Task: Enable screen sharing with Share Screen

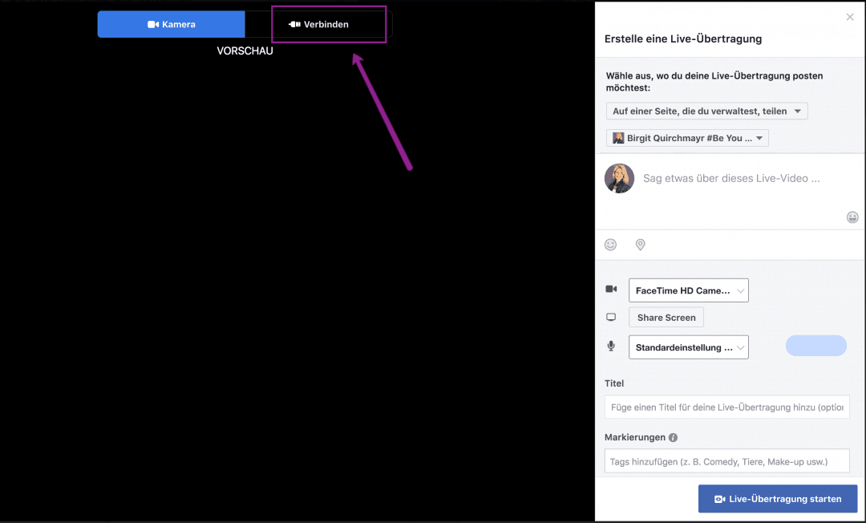Action: coord(666,317)
